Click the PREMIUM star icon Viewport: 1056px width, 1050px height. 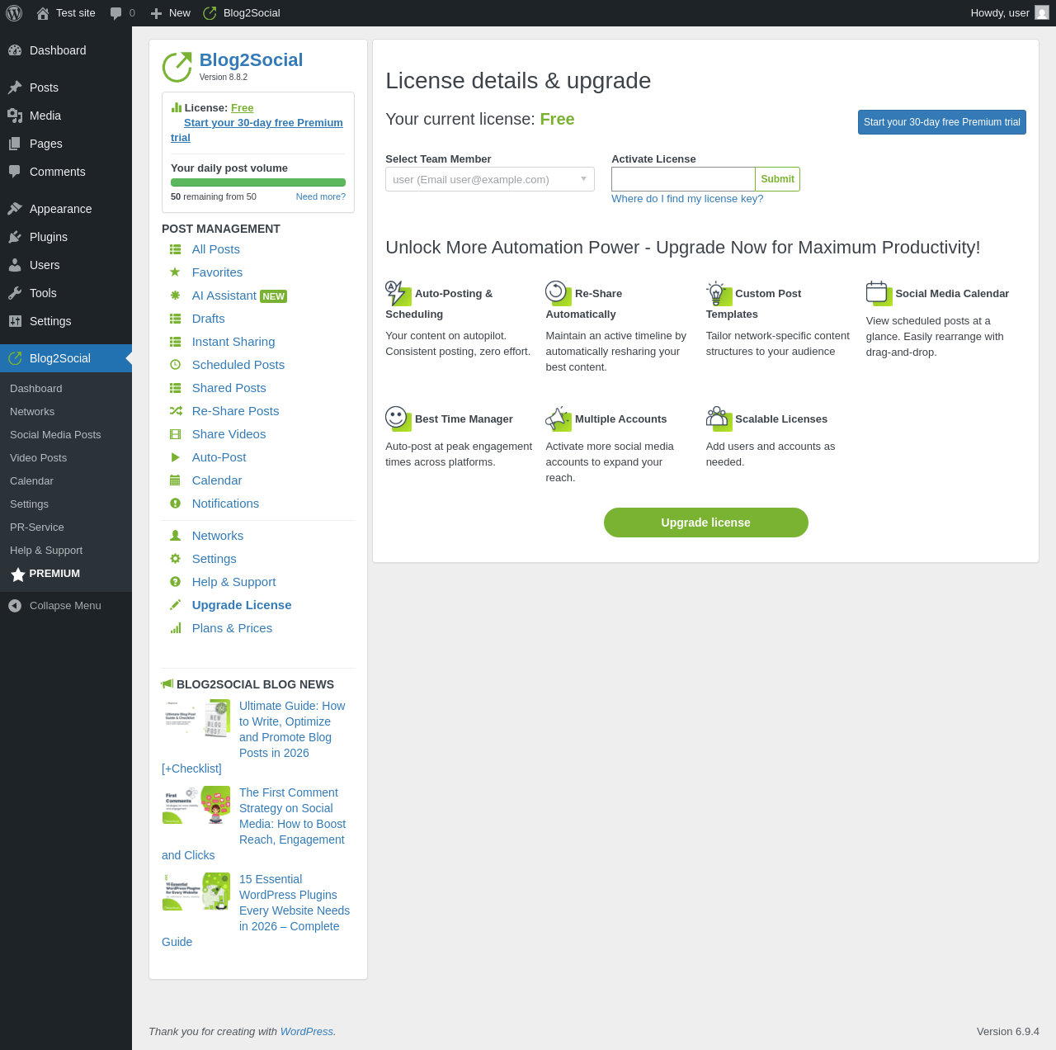click(18, 575)
